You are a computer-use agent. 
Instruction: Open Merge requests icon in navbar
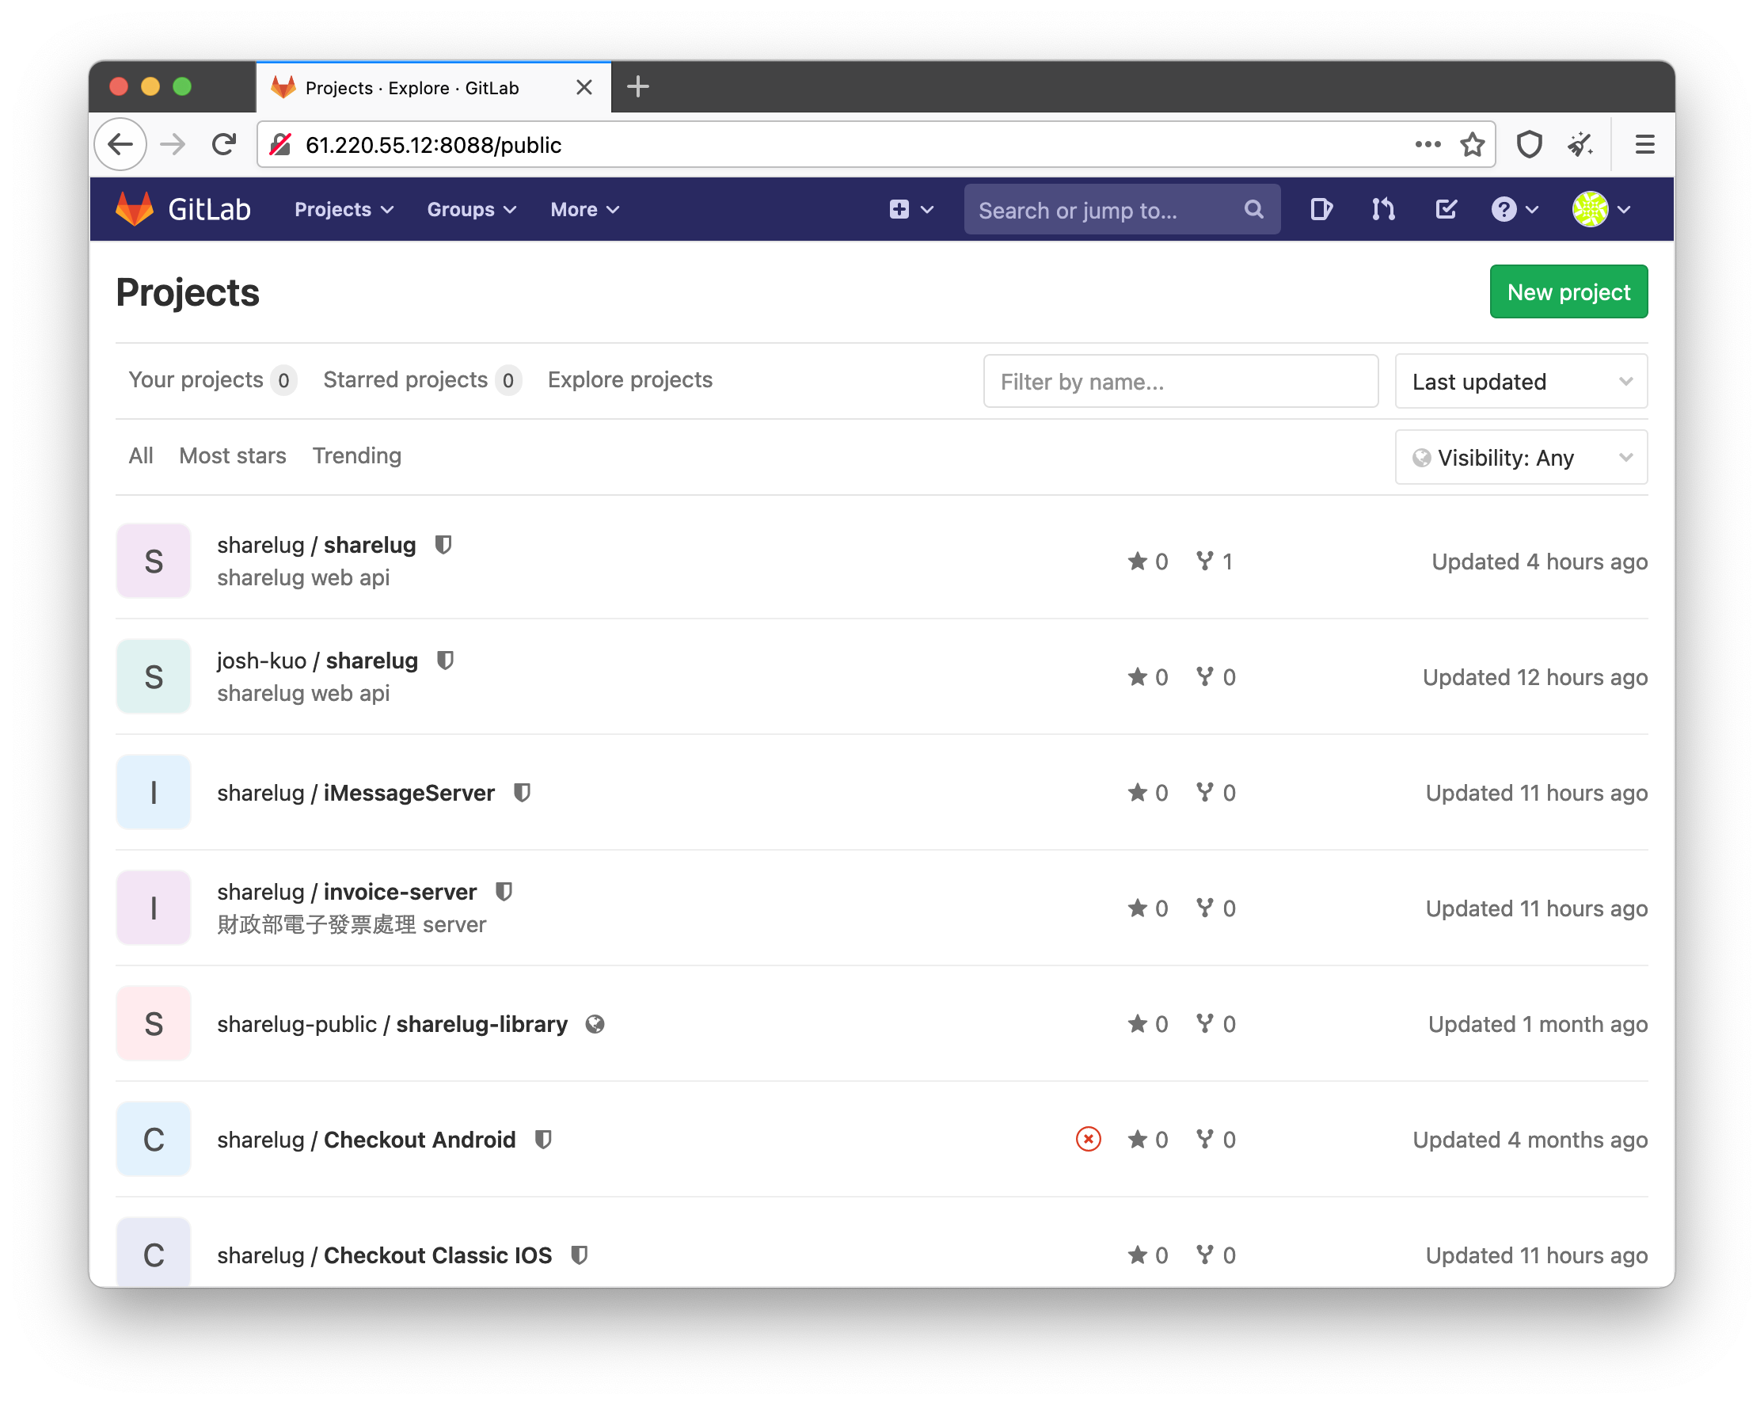click(1382, 209)
